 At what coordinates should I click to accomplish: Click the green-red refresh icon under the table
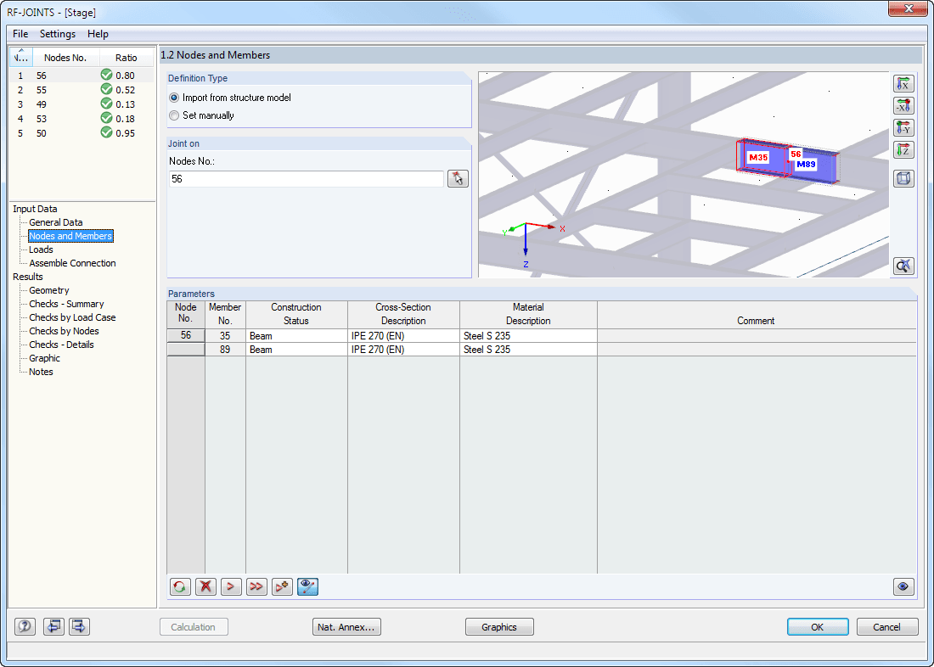[x=180, y=586]
